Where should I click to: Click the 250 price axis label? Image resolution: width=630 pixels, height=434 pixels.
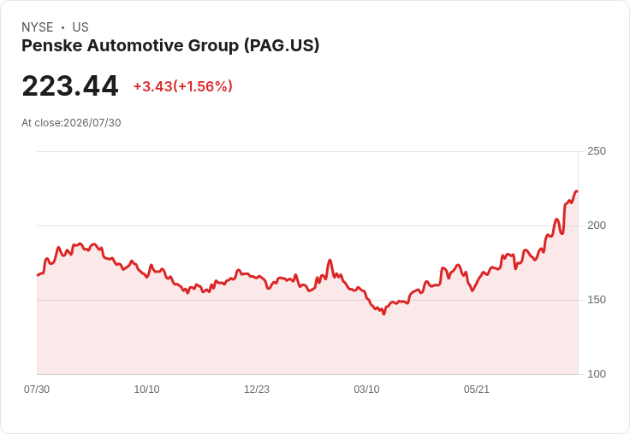coord(597,151)
